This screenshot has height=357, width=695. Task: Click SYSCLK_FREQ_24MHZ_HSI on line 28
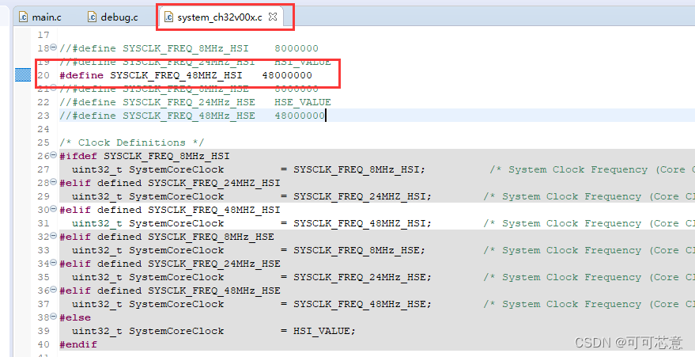(x=214, y=183)
